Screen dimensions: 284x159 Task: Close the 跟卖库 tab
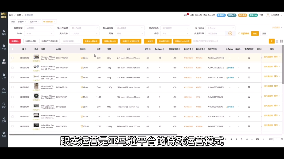pyautogui.click(x=25, y=22)
